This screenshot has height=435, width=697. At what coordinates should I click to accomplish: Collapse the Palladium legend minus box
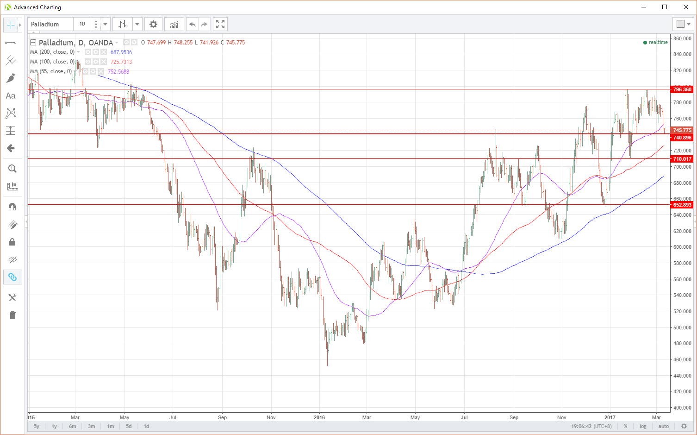(33, 42)
